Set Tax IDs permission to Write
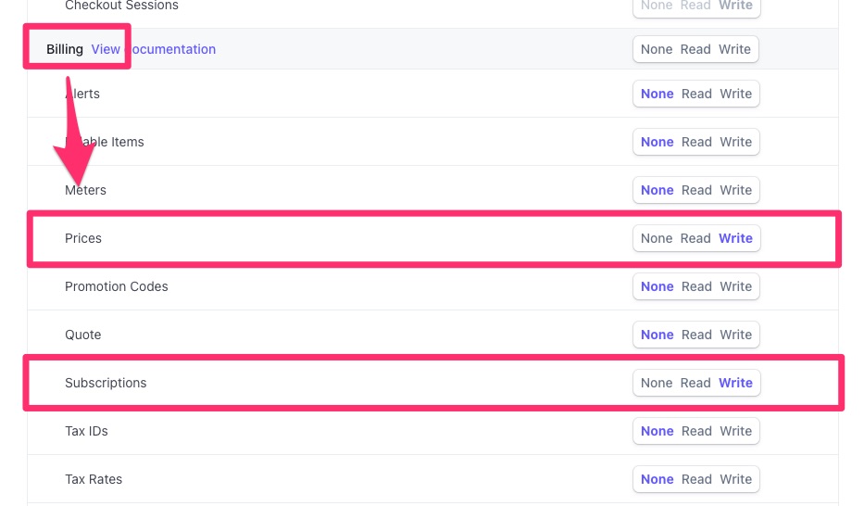864x506 pixels. pos(735,431)
